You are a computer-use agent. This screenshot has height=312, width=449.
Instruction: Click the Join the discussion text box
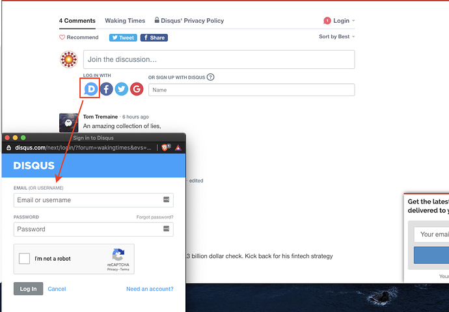(219, 60)
